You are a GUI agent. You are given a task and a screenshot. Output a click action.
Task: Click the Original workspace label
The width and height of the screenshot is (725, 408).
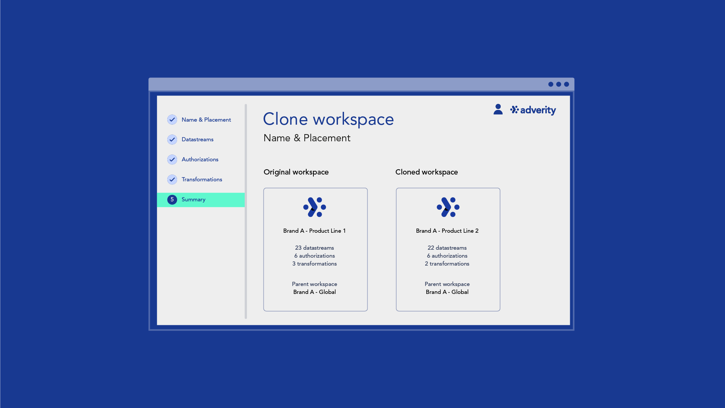(x=296, y=172)
